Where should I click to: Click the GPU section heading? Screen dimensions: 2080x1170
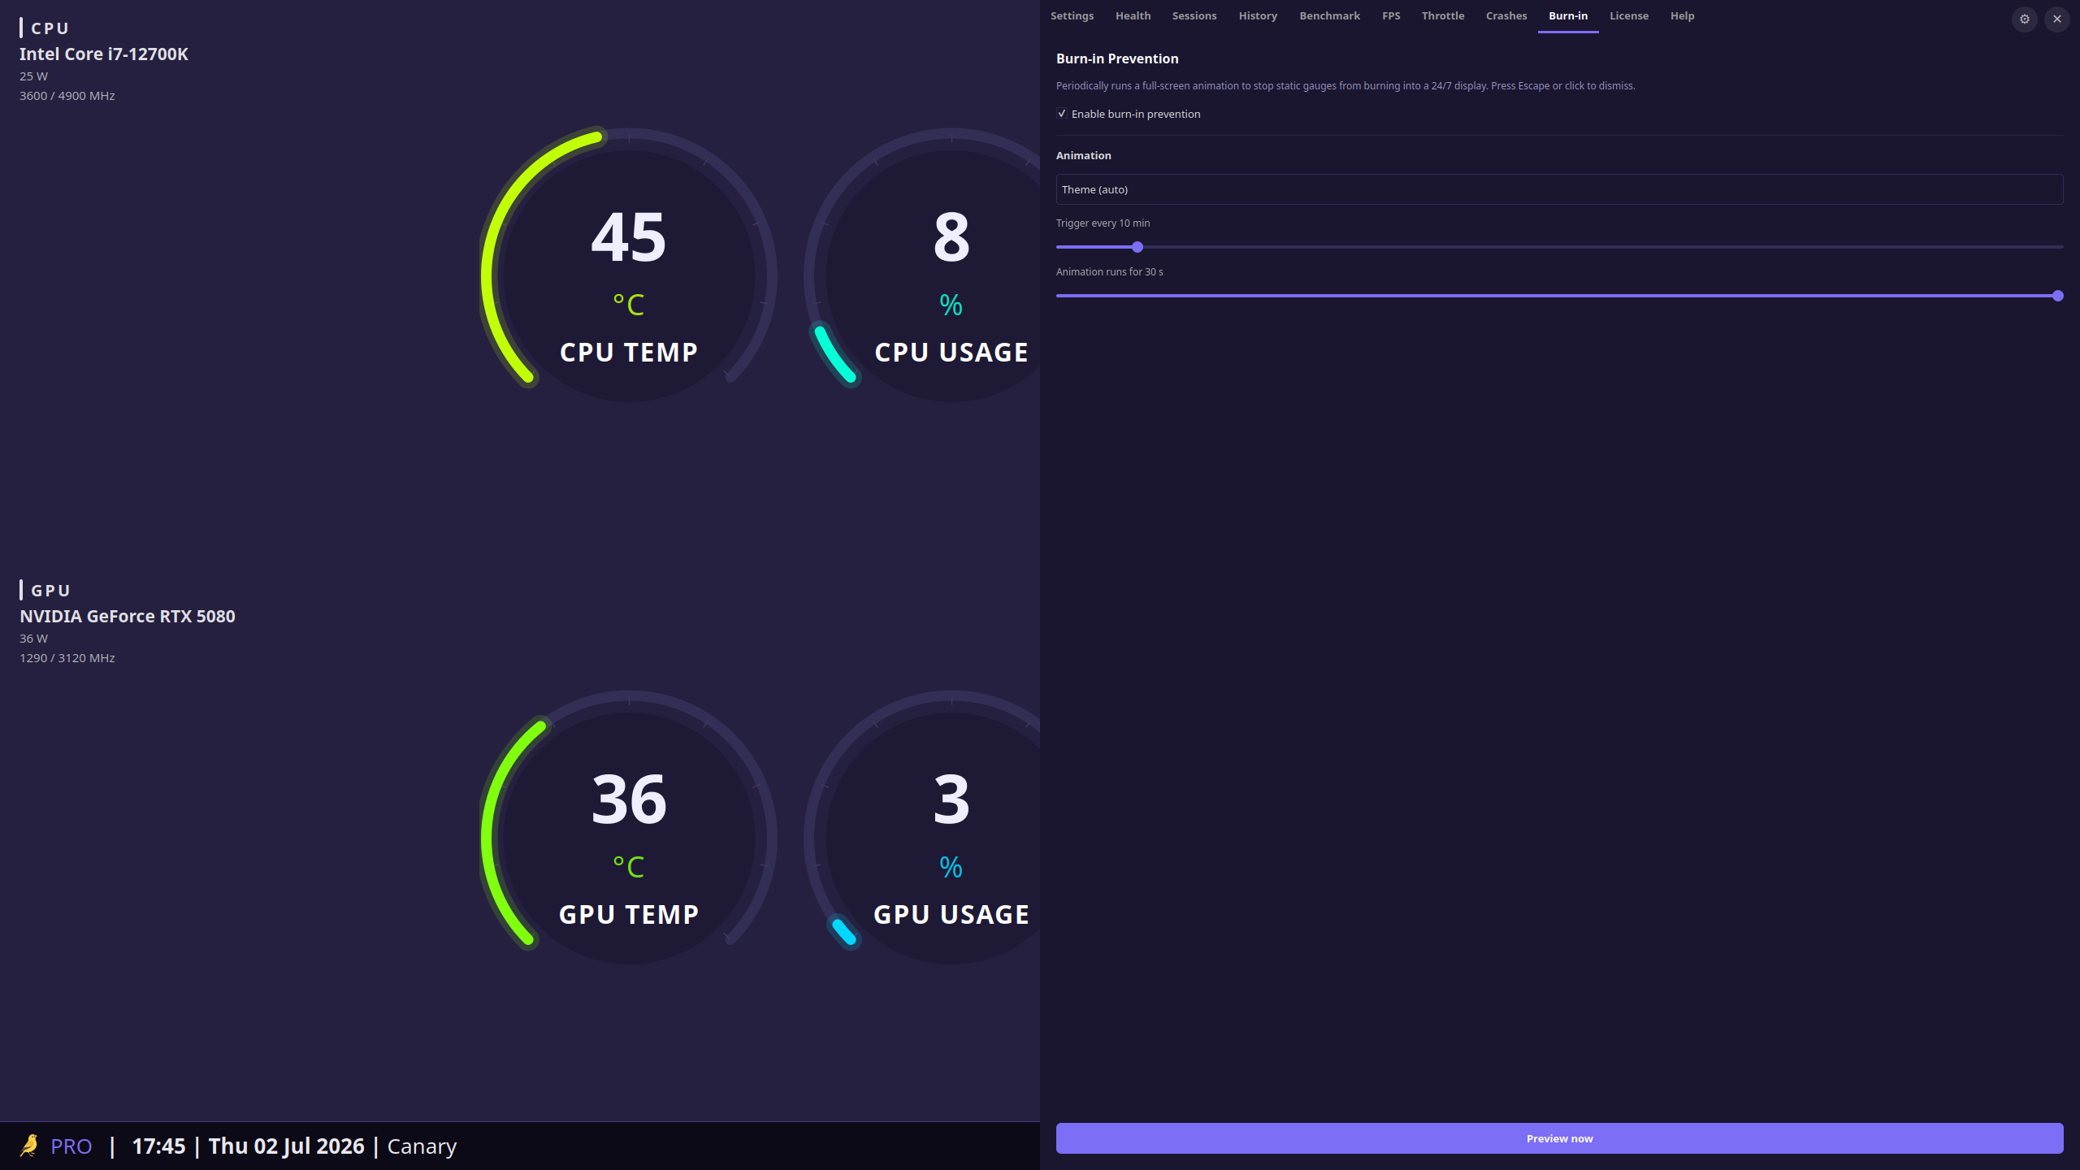(50, 591)
